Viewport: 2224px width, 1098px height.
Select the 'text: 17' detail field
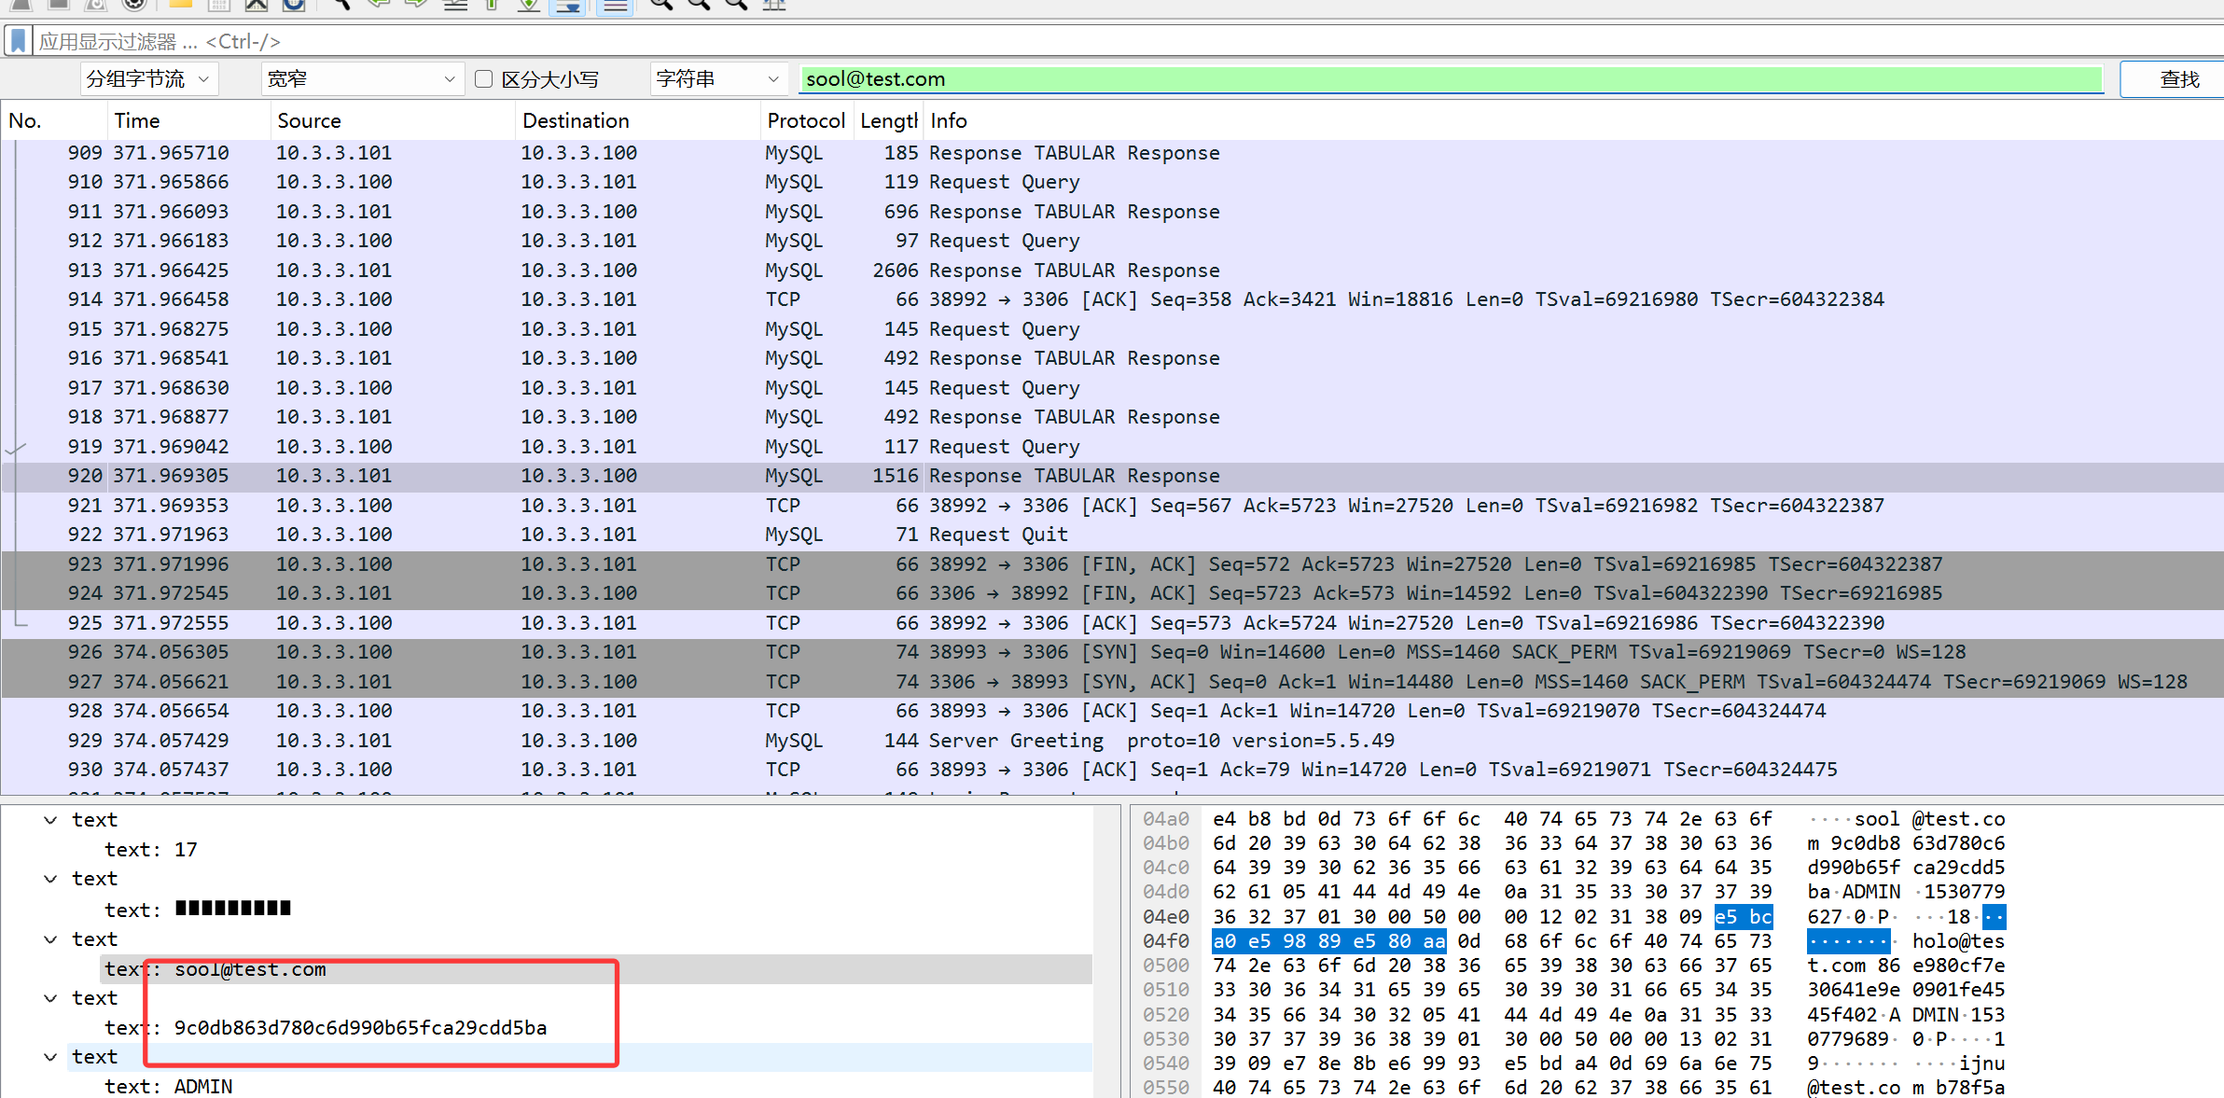[151, 850]
